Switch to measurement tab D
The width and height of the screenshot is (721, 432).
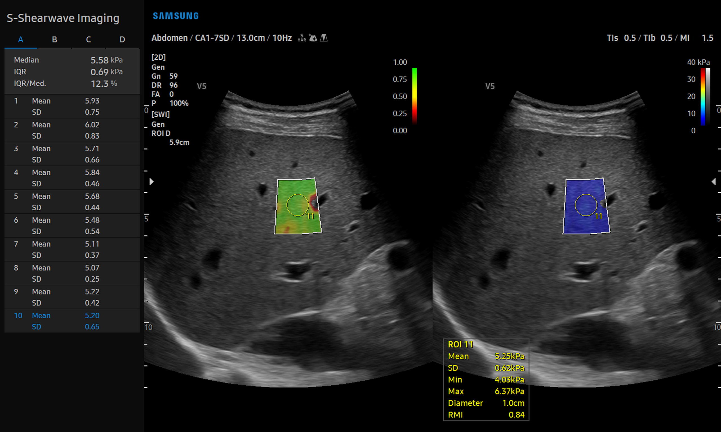click(123, 40)
